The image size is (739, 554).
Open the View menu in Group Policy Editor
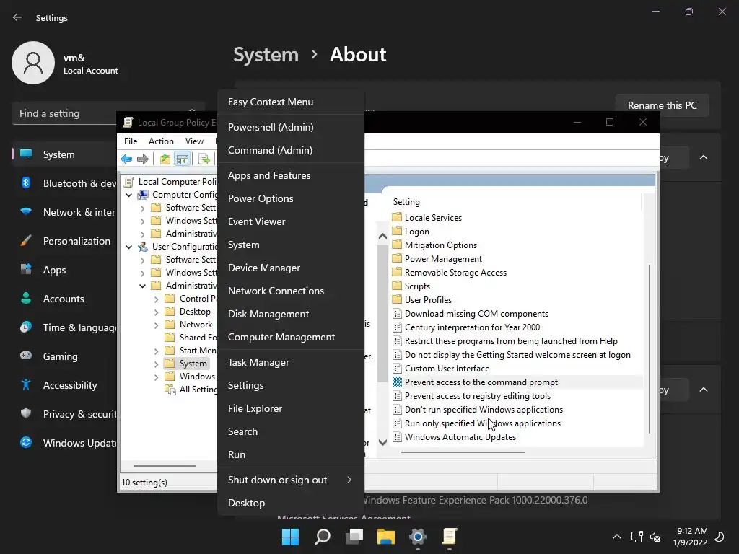194,141
